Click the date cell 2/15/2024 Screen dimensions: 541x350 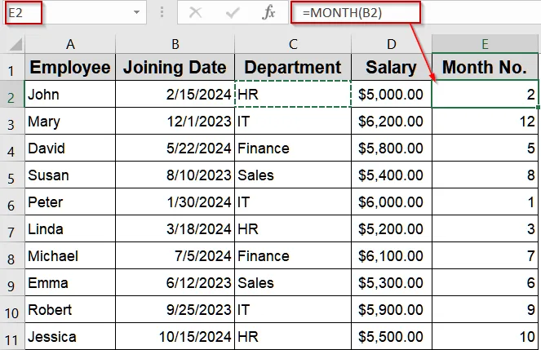pos(175,94)
